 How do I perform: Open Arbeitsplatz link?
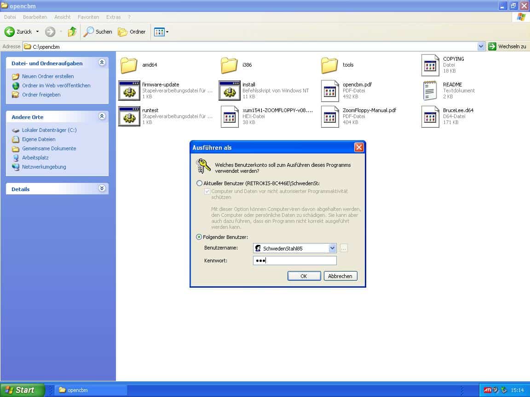35,157
